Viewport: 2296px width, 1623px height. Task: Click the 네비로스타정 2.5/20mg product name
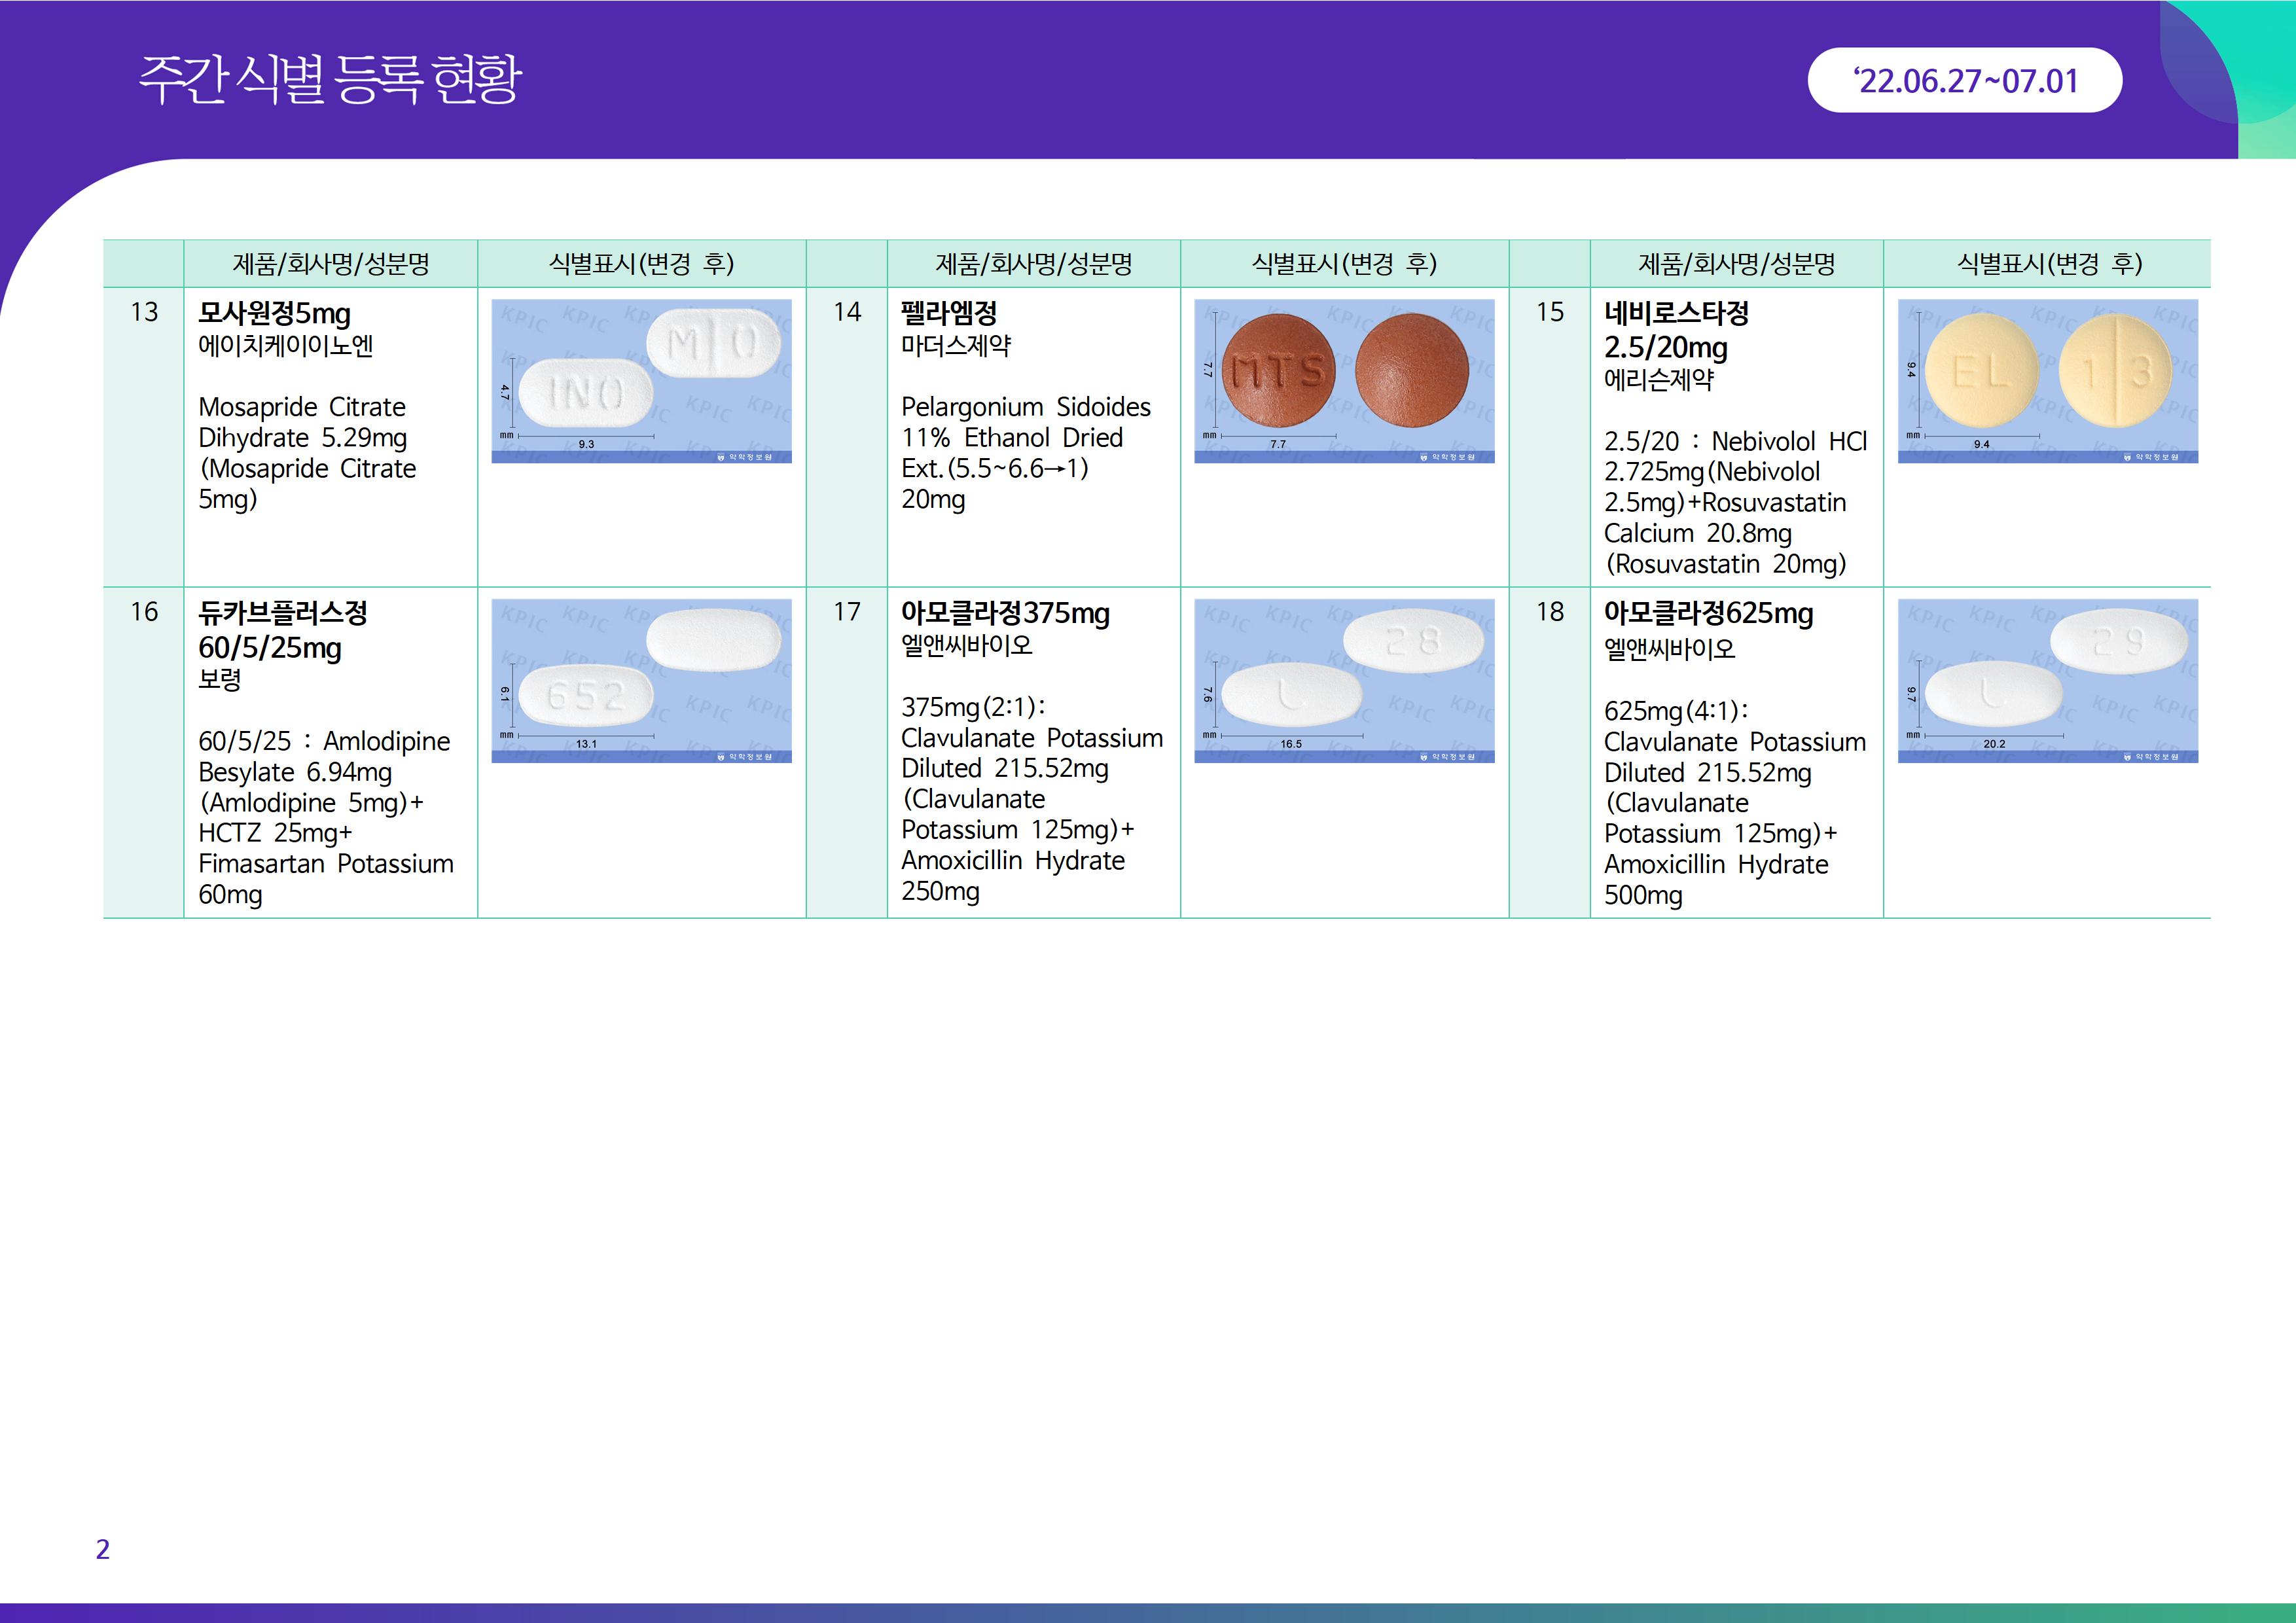(x=1676, y=330)
